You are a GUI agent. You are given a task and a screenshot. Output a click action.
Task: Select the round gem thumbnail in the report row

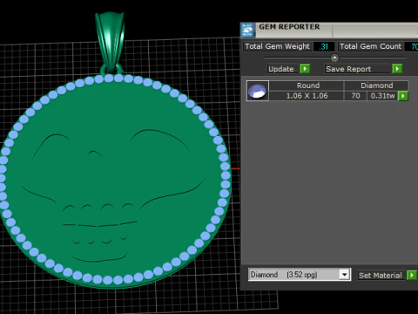[258, 91]
